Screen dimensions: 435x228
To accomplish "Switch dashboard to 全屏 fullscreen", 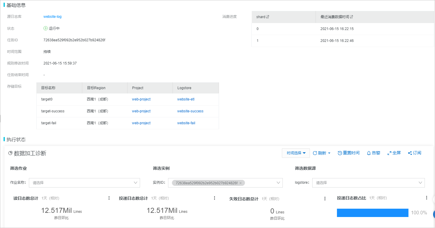I will point(394,153).
